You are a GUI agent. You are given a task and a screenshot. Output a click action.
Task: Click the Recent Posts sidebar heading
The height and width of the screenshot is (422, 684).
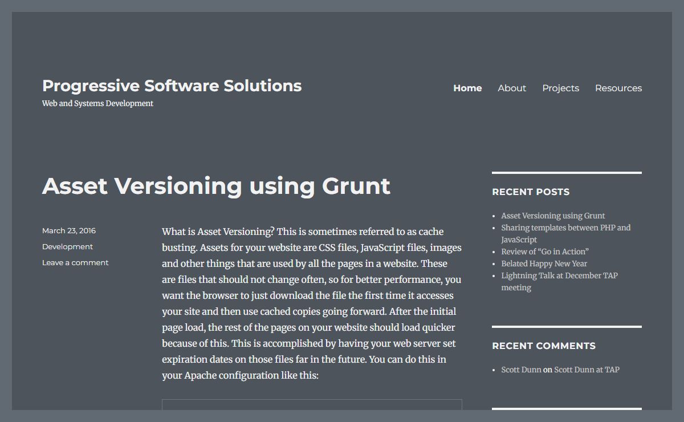(531, 192)
